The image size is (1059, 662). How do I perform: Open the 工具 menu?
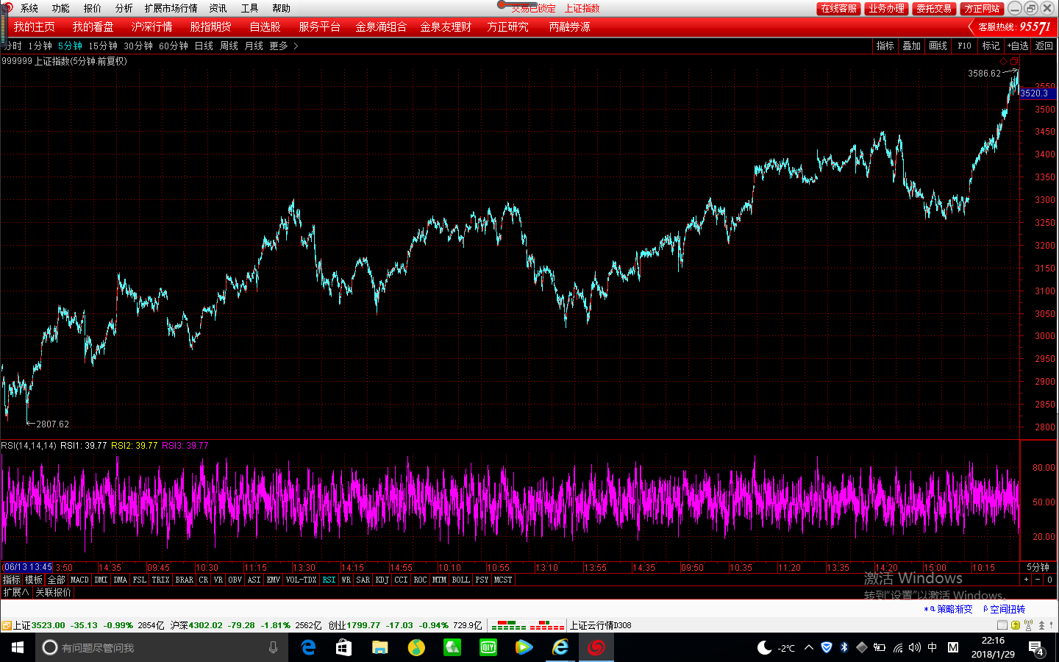[x=249, y=8]
